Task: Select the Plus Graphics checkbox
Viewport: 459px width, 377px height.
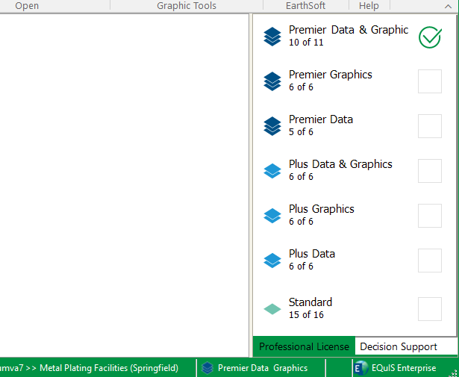Action: click(x=430, y=216)
